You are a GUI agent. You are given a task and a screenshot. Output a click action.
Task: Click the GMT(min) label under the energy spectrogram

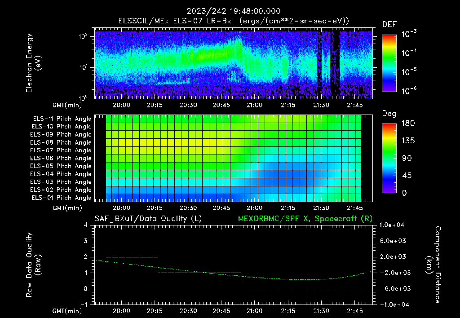tap(67, 105)
